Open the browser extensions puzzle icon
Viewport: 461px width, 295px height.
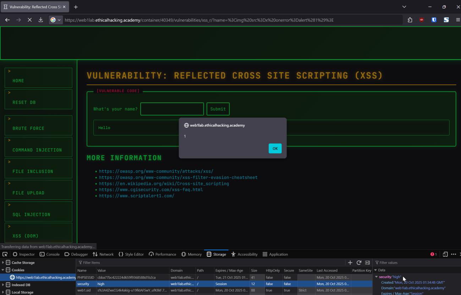pyautogui.click(x=410, y=20)
